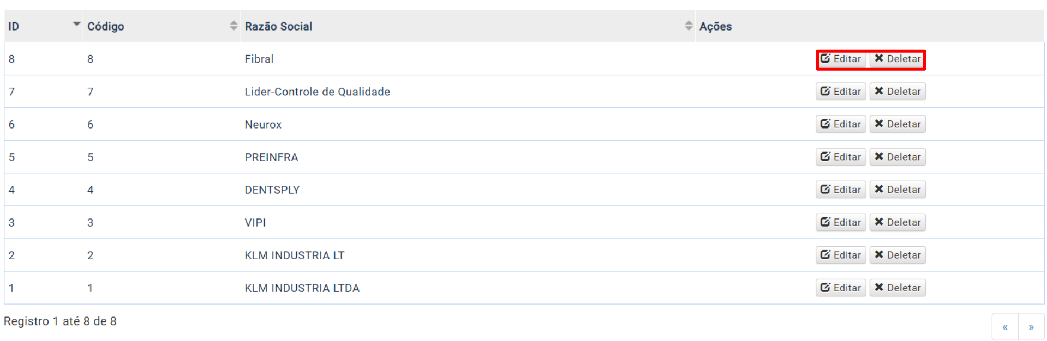Sort table by Código column arrows
This screenshot has height=341, width=1047.
click(x=234, y=26)
